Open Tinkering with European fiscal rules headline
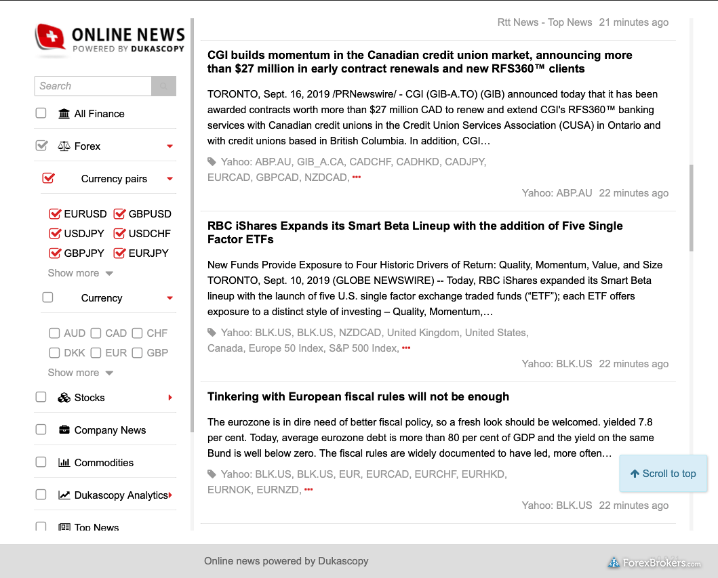The height and width of the screenshot is (578, 718). click(x=358, y=396)
